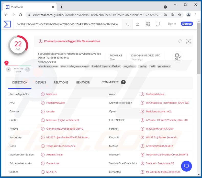Viewport: 202px width, 178px height.
Task: Click the overlay tag
Action: coord(142,66)
